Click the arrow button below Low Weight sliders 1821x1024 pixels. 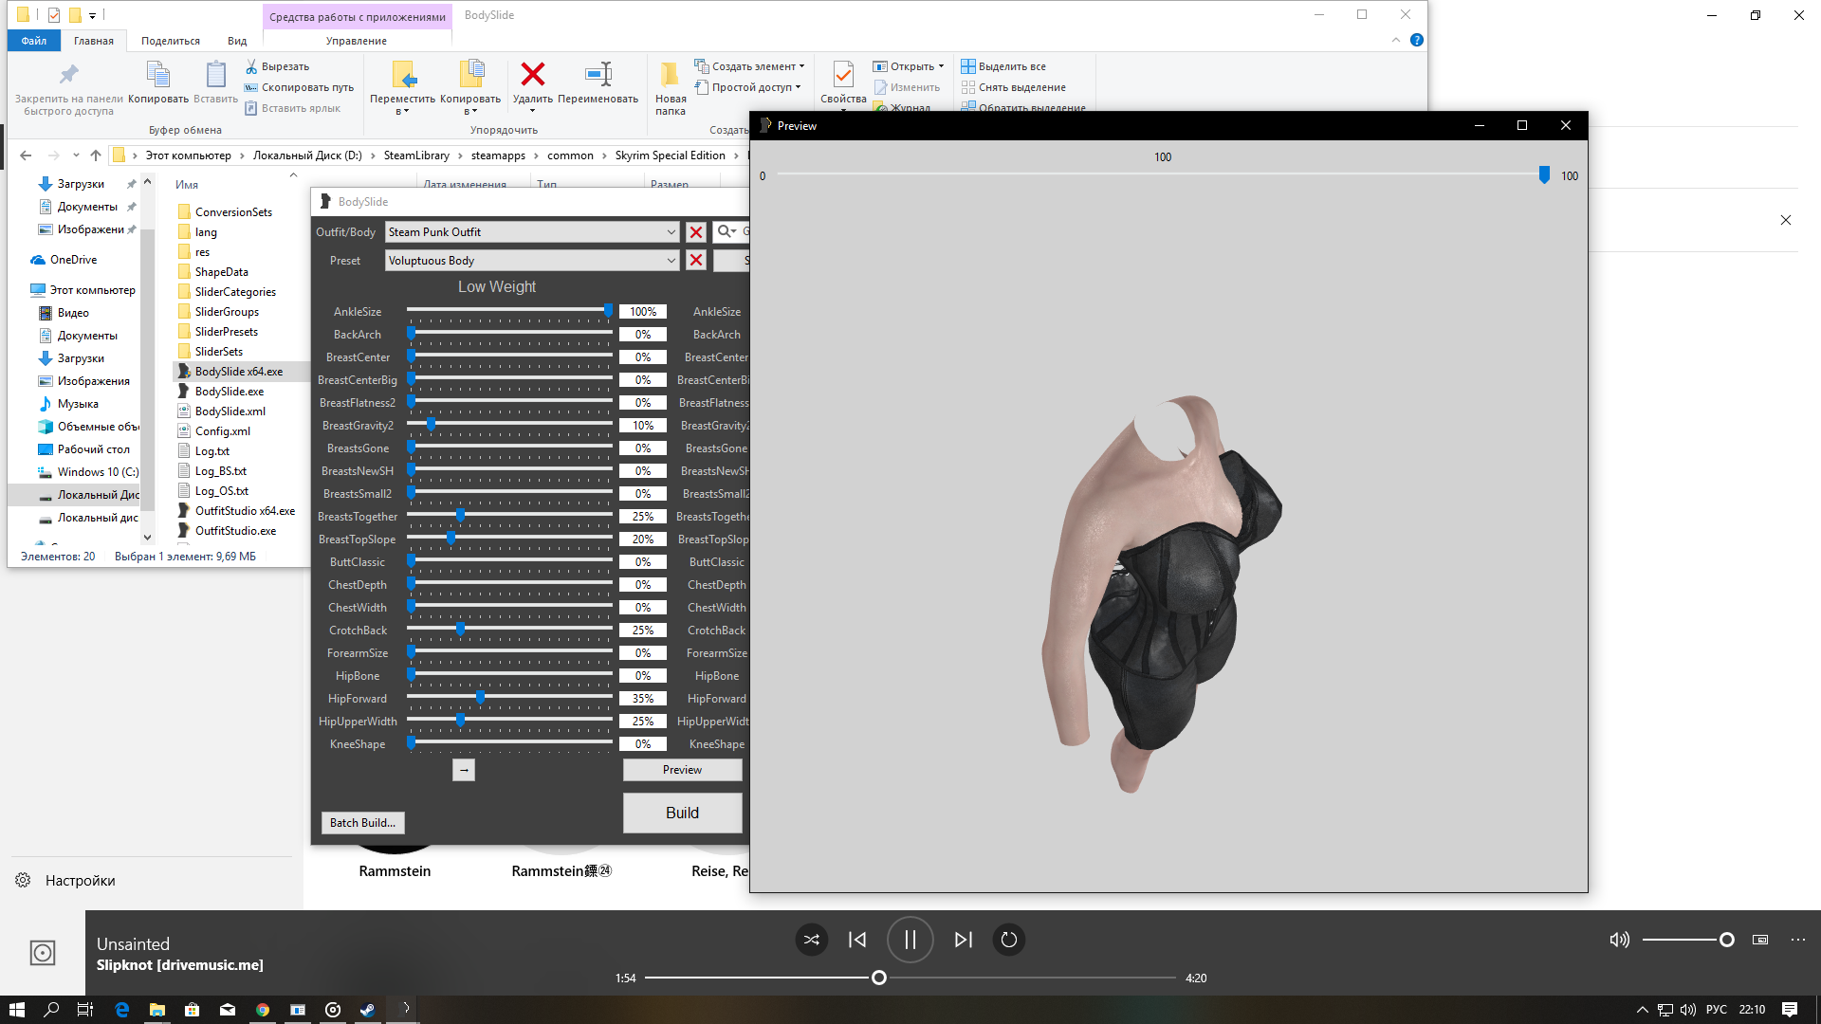(x=464, y=770)
